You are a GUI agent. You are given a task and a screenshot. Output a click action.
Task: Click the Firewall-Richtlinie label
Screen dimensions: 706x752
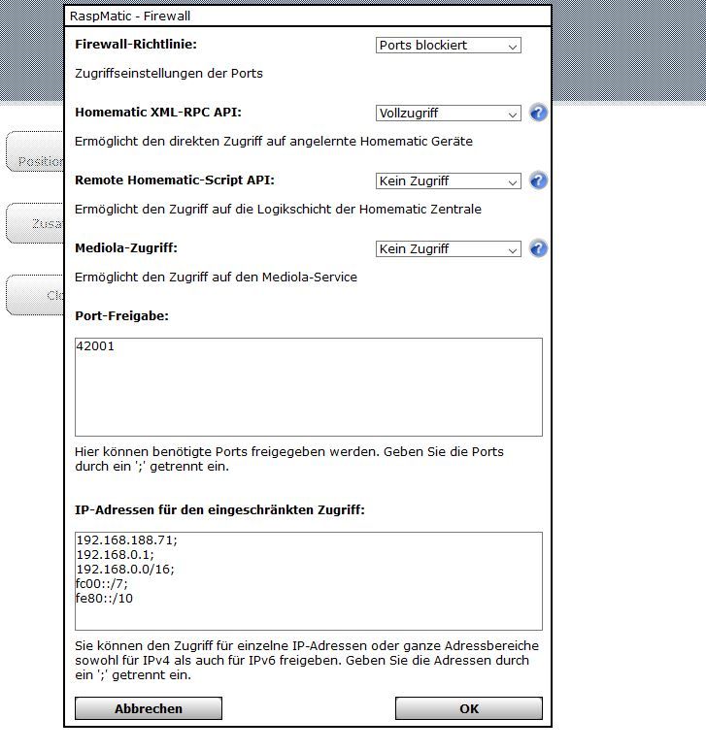coord(136,45)
